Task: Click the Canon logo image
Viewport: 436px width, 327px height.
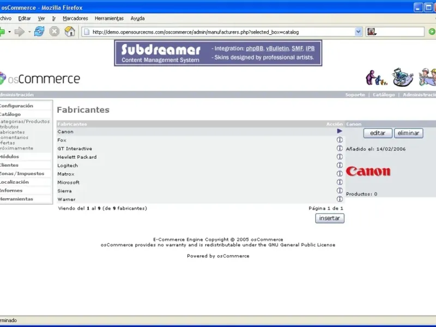Action: point(368,171)
